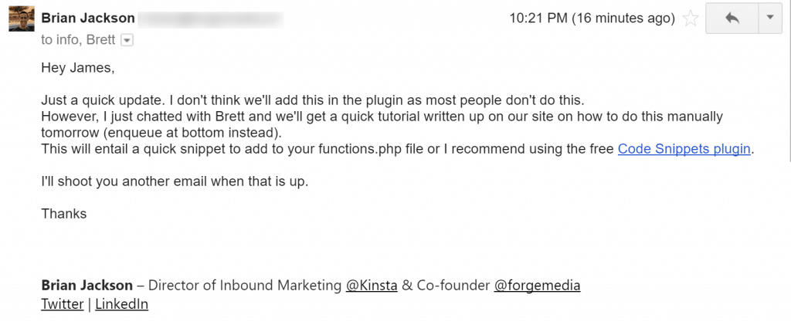Open the @Kinsta link in the signature

point(371,286)
